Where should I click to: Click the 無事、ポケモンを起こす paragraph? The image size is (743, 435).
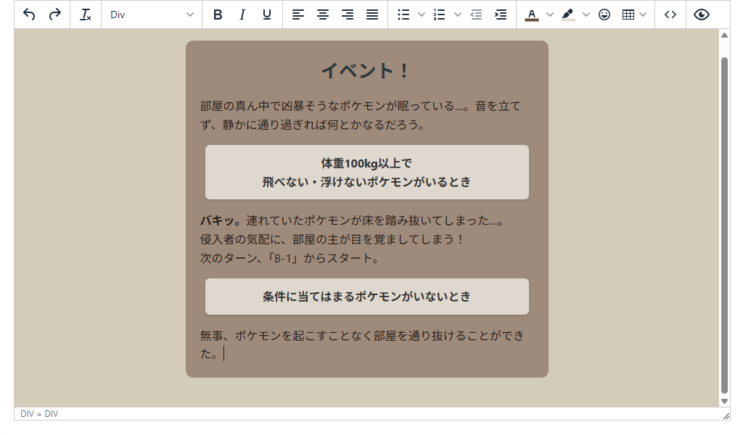362,344
